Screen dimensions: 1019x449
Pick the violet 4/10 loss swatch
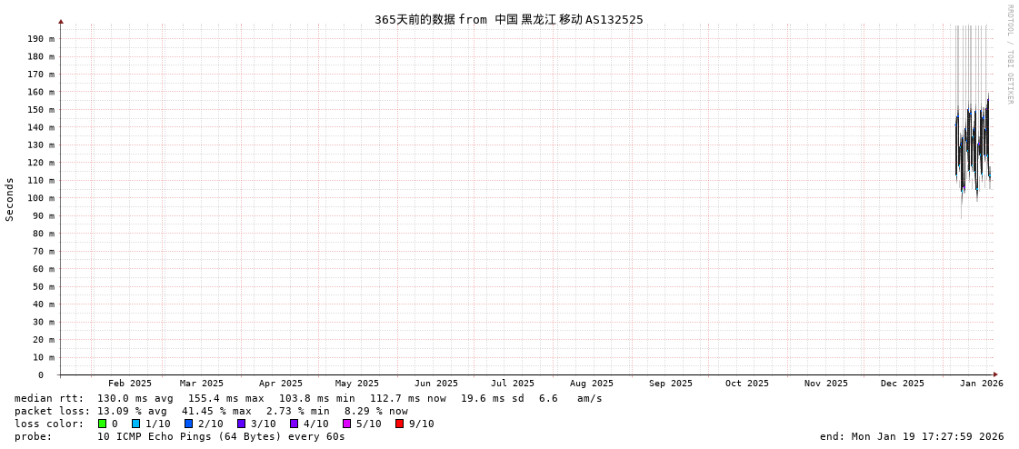(295, 424)
